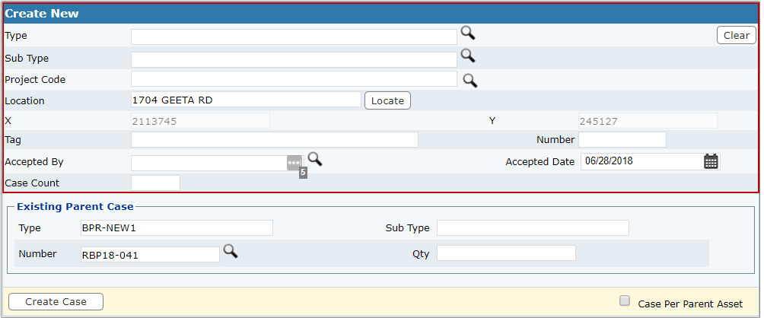Click parent case Number field RBP18-041

coord(150,254)
